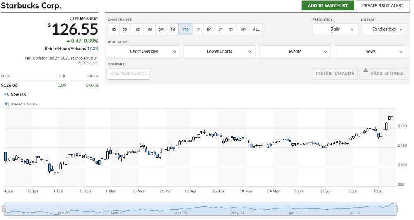Image resolution: width=414 pixels, height=220 pixels.
Task: Click the US:SBUX legend label
Action: click(x=17, y=94)
